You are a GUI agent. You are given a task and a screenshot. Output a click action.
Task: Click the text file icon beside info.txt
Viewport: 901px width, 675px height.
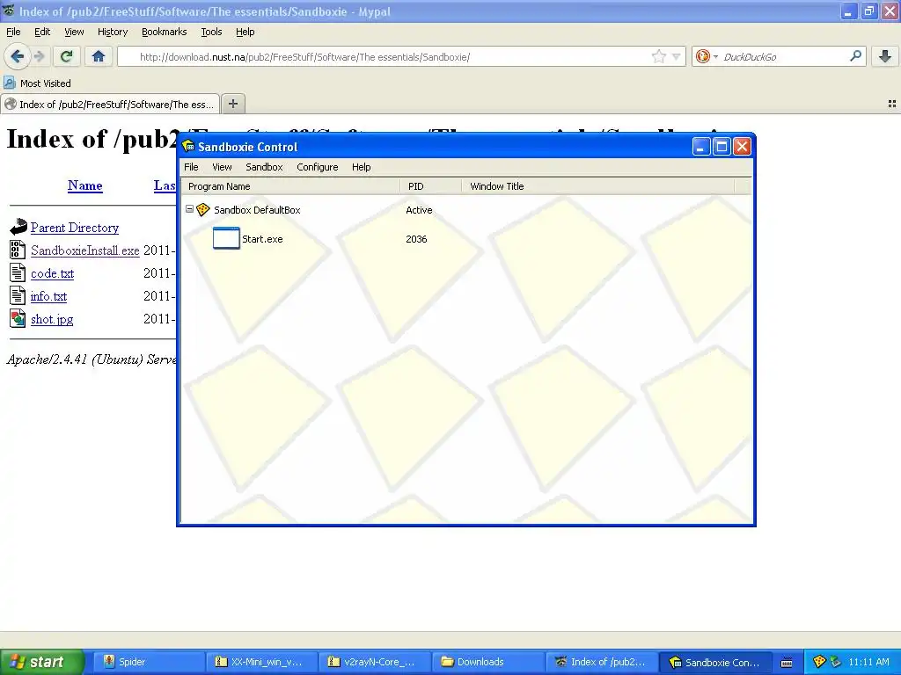tap(18, 295)
